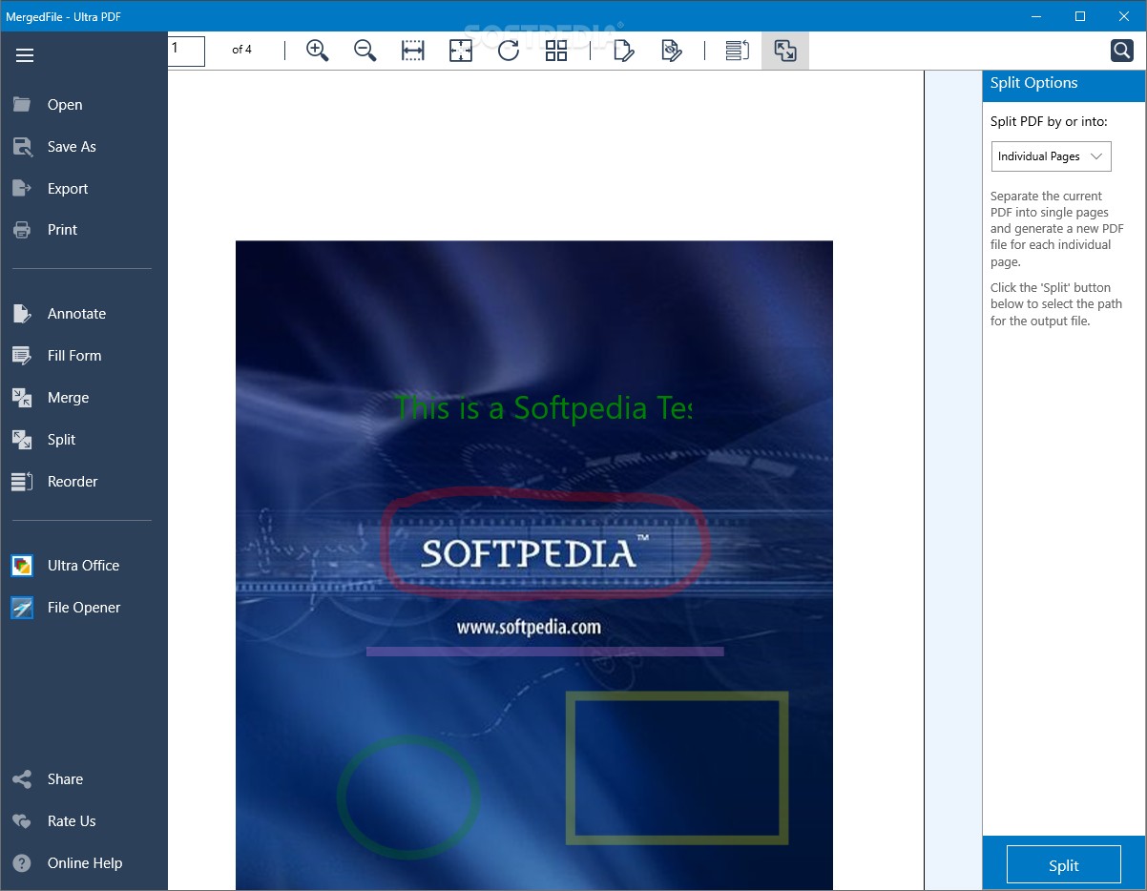Launch Ultra Office from the sidebar
Viewport: 1147px width, 891px height.
[84, 566]
